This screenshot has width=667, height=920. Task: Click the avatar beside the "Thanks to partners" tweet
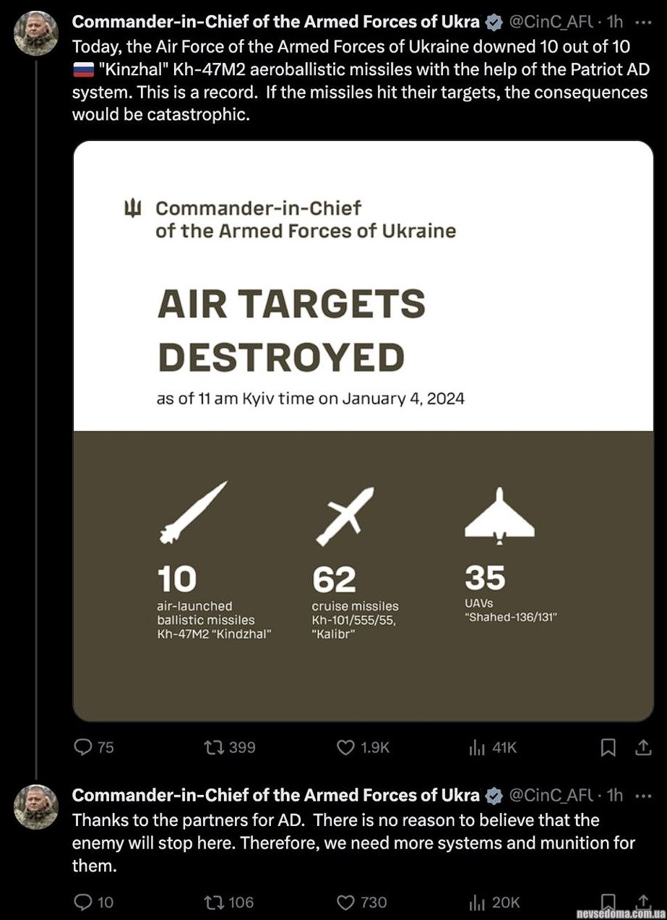[x=36, y=806]
